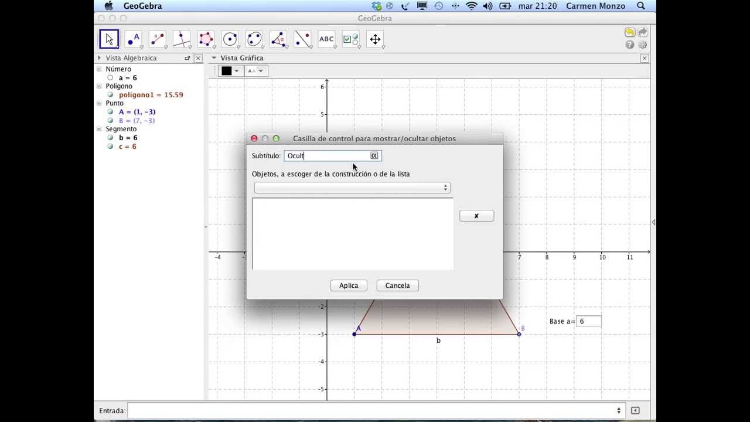Close the Vista Algebraica panel
This screenshot has height=422, width=750.
pos(198,58)
